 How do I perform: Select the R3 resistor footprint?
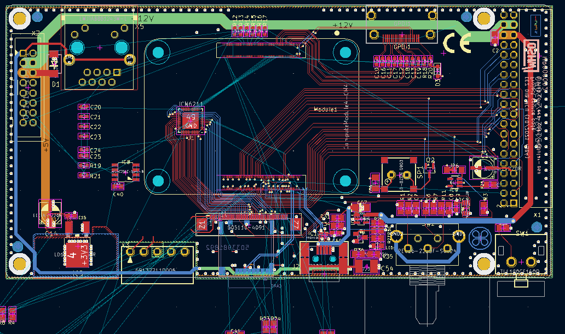pyautogui.click(x=484, y=206)
